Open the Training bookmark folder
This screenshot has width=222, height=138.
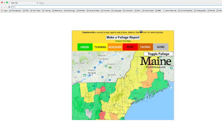[46, 11]
